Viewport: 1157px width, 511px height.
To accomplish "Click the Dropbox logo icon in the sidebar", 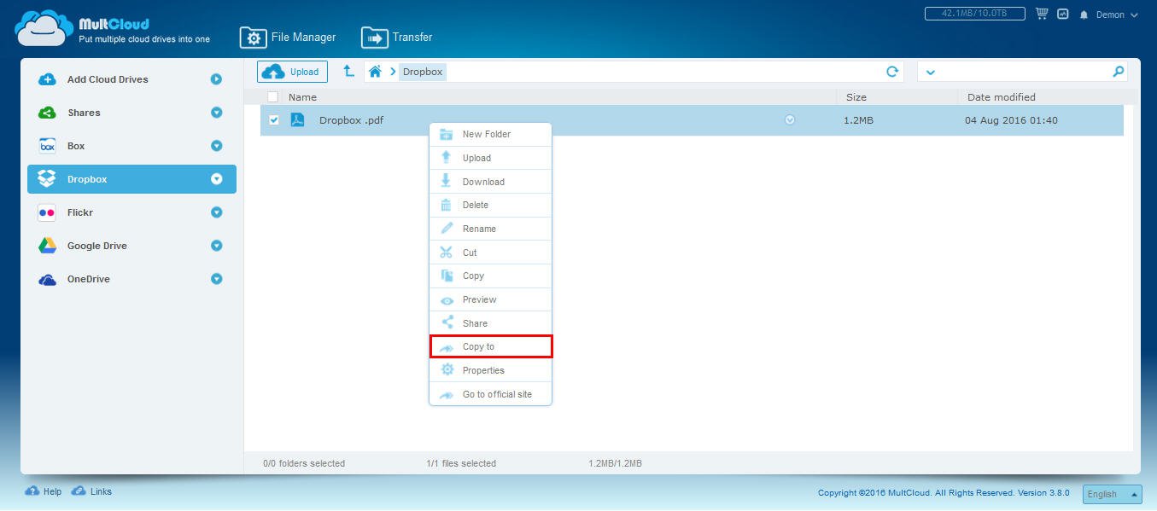I will click(48, 179).
